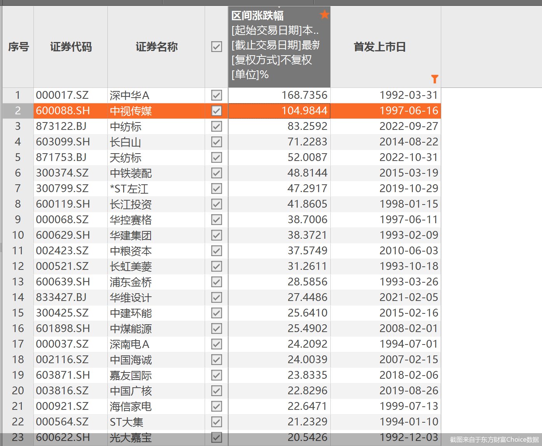
Task: Select security name 长虹美菱
Action: click(131, 266)
